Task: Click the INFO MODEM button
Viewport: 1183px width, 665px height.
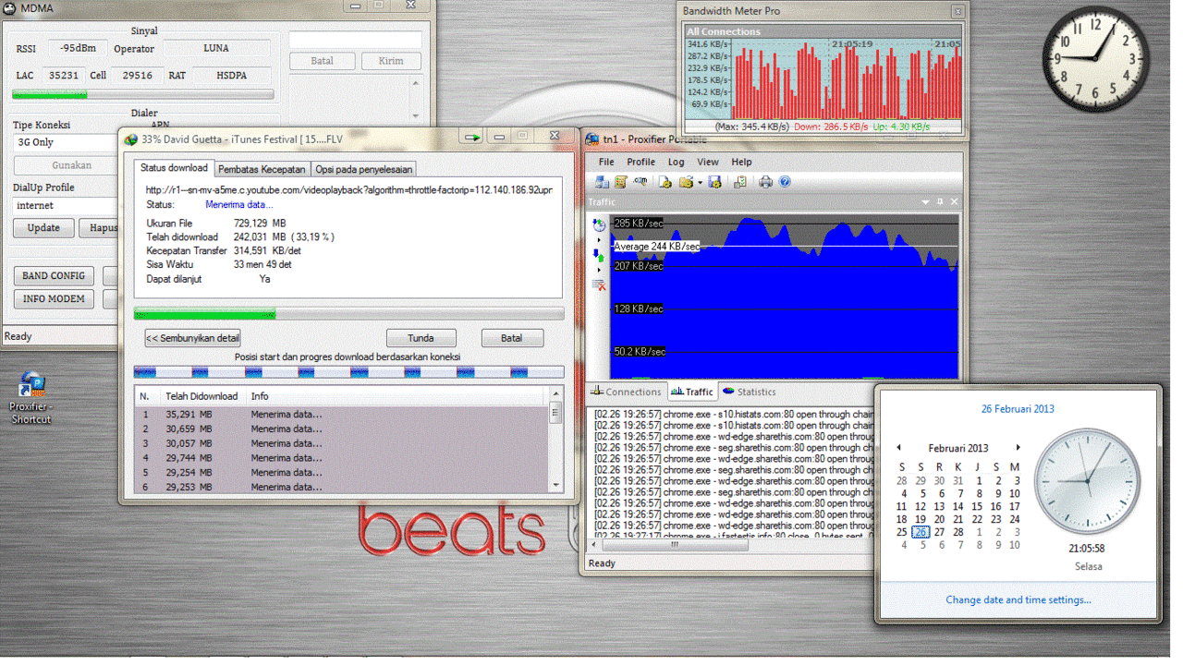Action: click(x=54, y=298)
